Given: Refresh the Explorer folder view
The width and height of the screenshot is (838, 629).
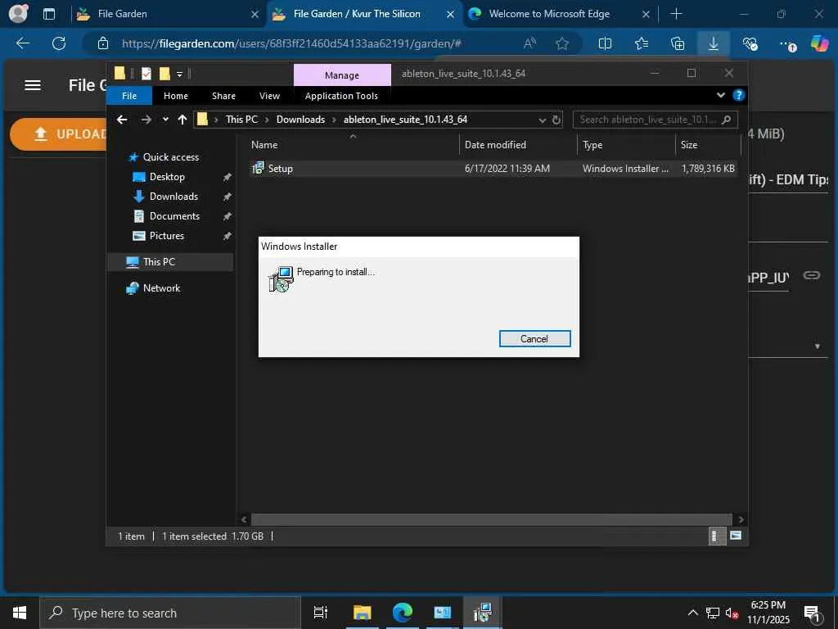Looking at the screenshot, I should point(556,120).
